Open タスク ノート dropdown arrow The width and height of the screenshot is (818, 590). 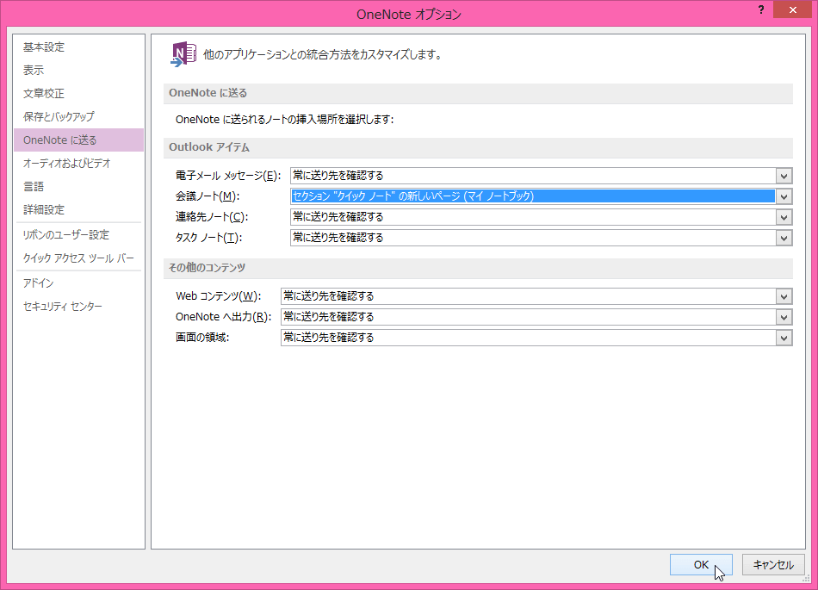784,238
